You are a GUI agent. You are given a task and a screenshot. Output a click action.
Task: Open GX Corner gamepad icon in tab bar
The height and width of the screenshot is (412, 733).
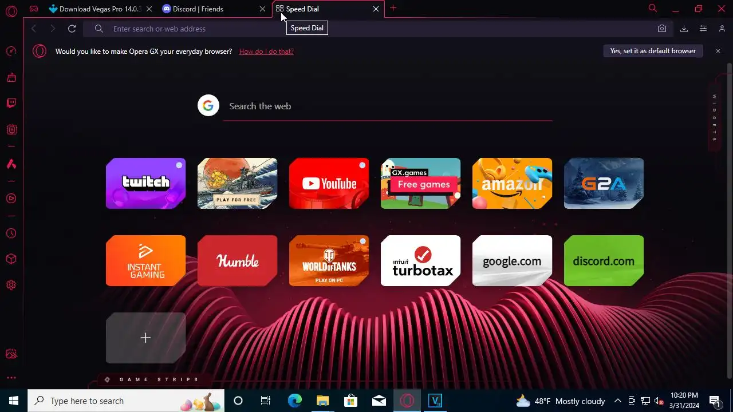coord(34,9)
